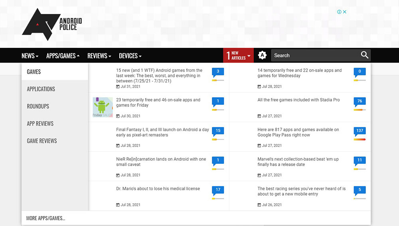
Task: Click the Friday sale Android thumbnail
Action: click(x=103, y=107)
